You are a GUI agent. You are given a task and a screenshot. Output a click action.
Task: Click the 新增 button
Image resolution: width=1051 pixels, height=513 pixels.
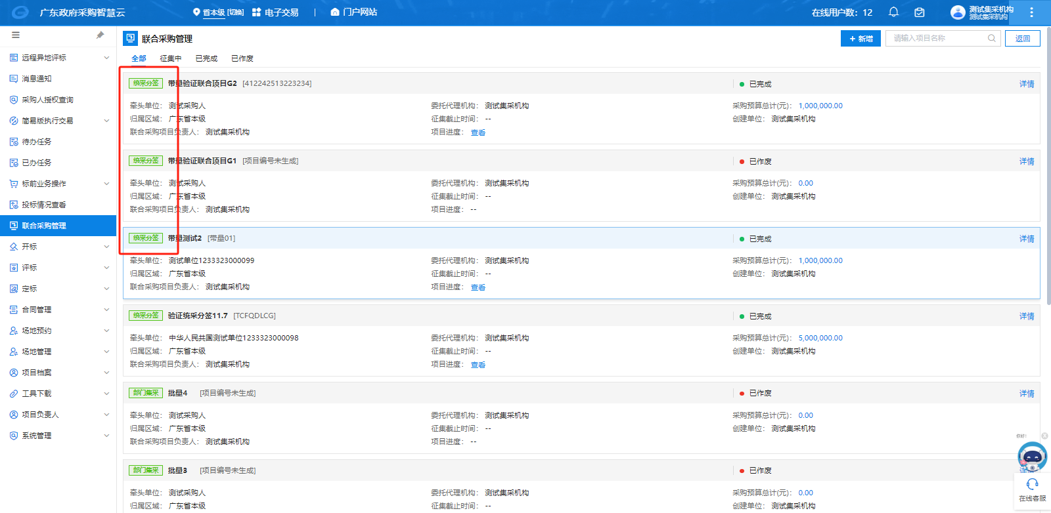coord(861,39)
